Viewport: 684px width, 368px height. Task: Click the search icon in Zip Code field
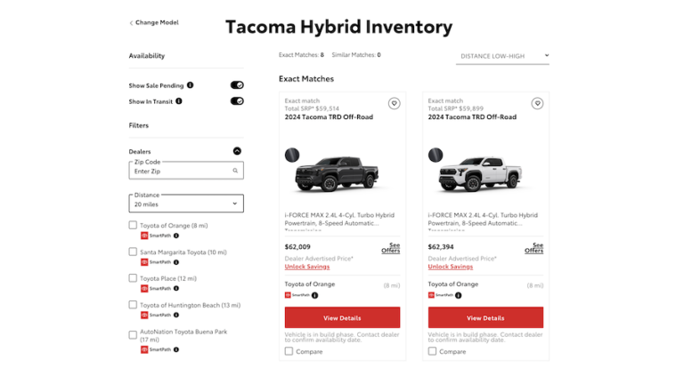point(235,171)
